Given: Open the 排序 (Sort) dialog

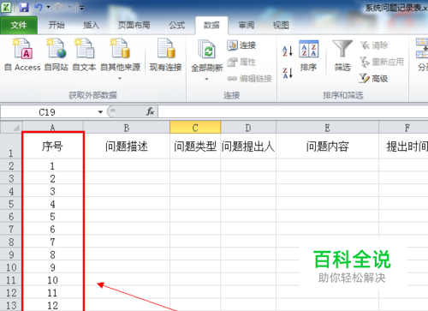Looking at the screenshot, I should 308,56.
